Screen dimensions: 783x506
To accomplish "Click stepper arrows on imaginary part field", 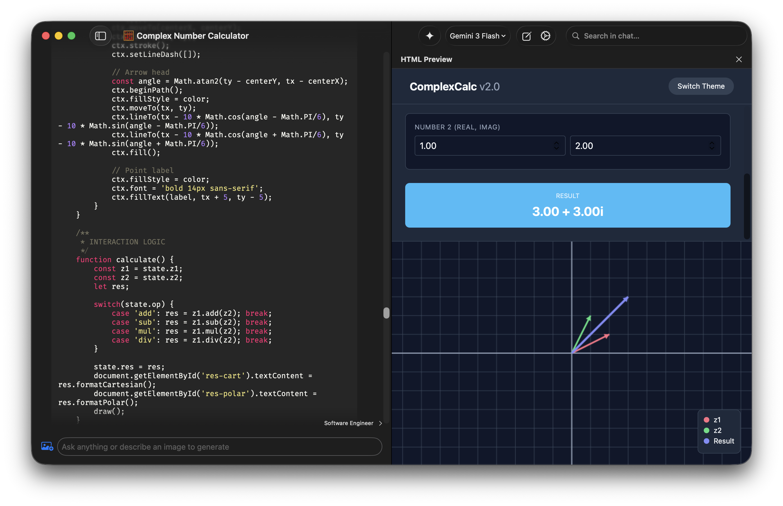I will (712, 146).
